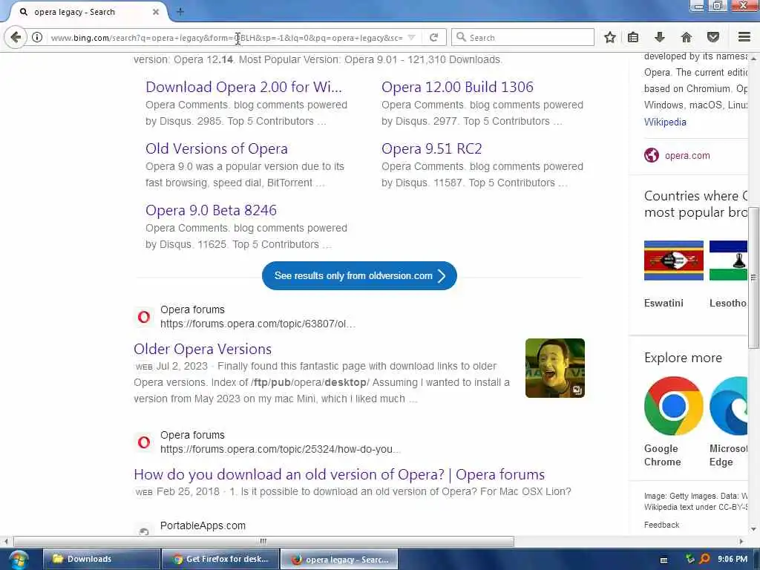Click the horizontal scrollbar thumb
Screen dimensions: 760x570
pos(263,541)
